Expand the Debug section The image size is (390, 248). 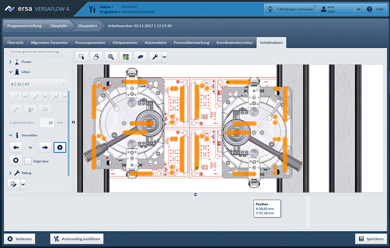(x=11, y=173)
